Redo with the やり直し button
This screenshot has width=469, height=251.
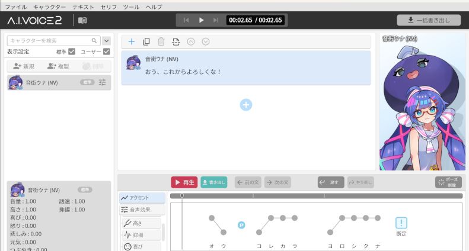tap(360, 182)
